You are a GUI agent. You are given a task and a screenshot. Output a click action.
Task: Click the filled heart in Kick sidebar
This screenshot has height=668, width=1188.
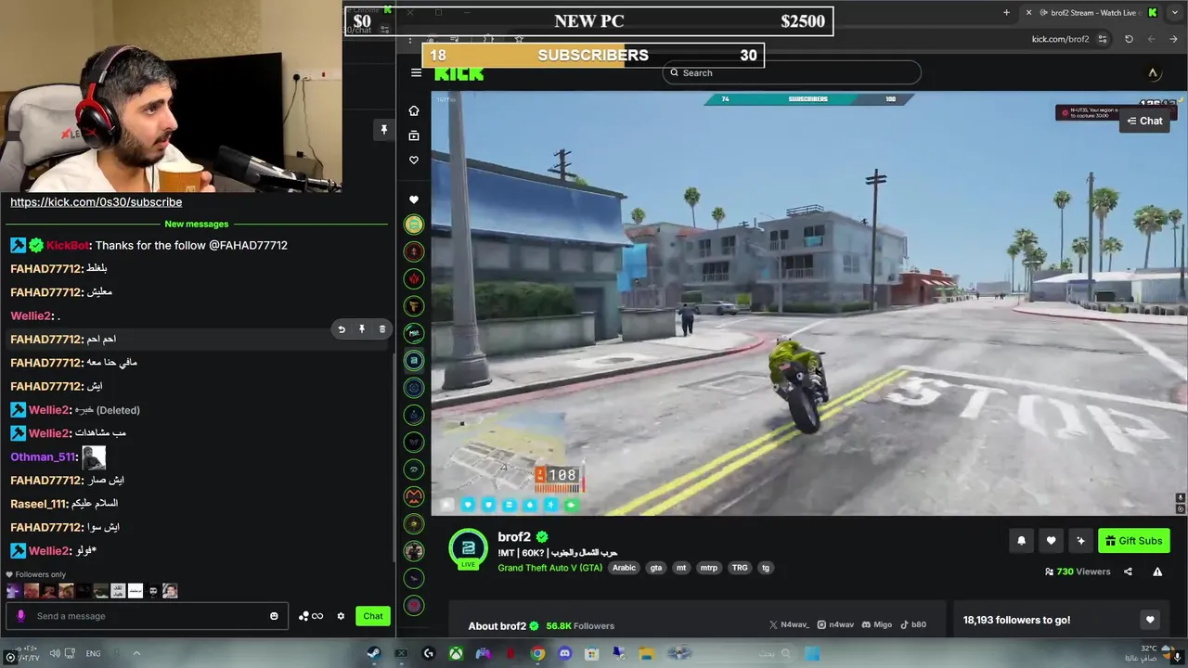click(x=414, y=199)
